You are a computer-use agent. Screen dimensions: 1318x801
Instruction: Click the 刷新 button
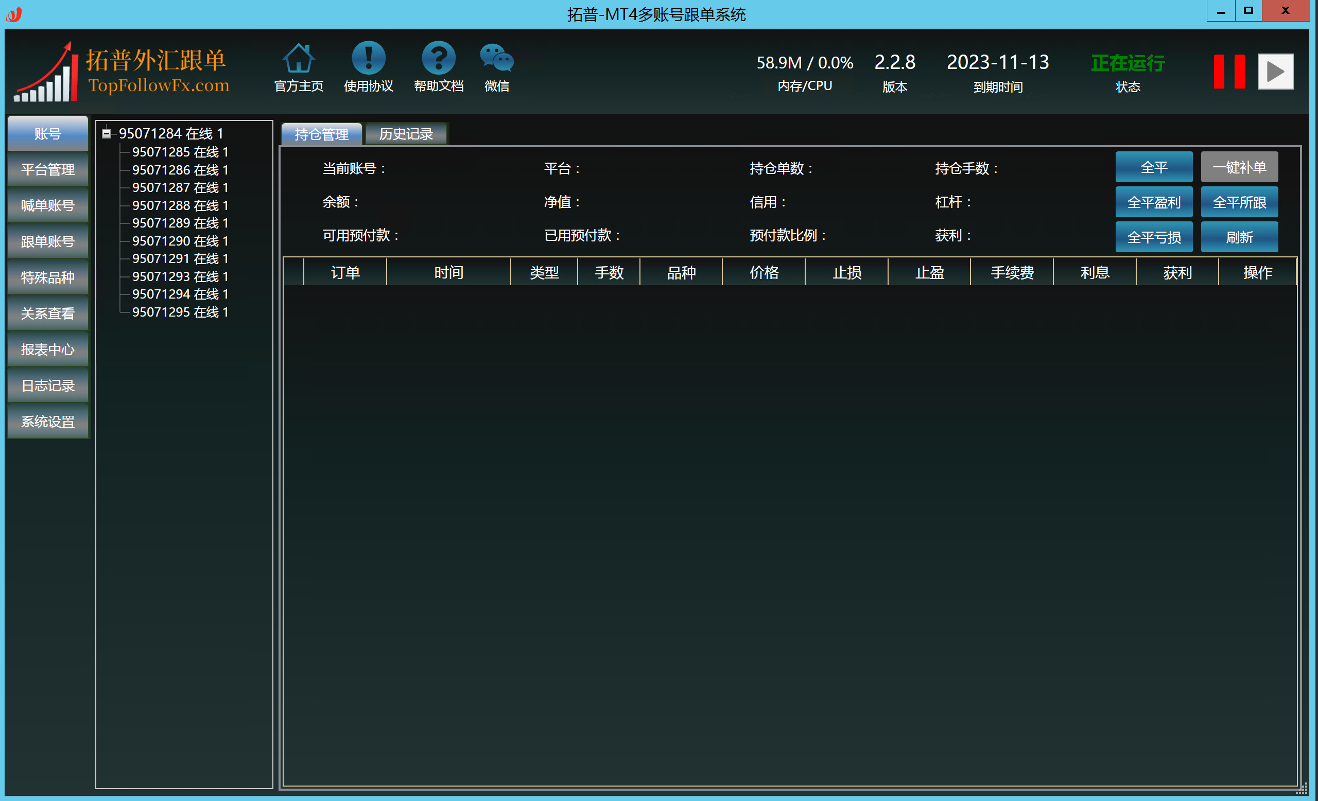click(x=1239, y=237)
